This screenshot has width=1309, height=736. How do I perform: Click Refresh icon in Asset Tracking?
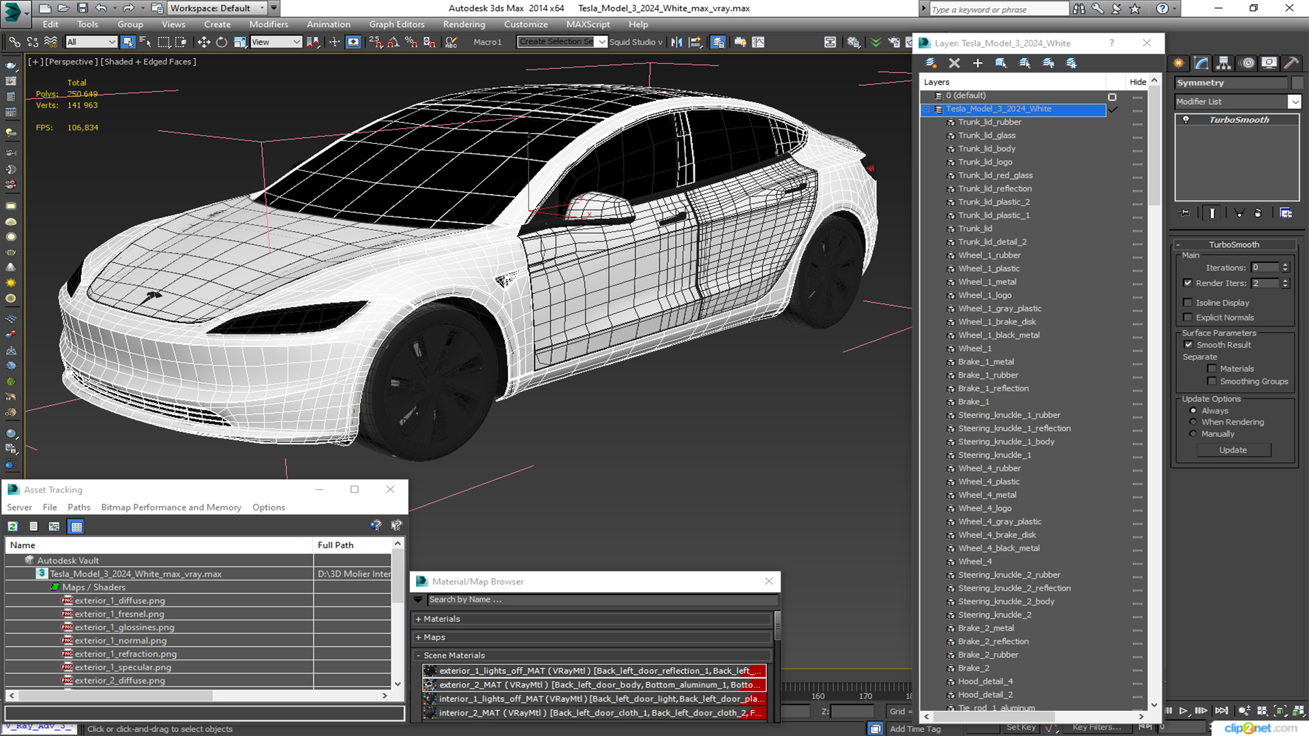(12, 526)
